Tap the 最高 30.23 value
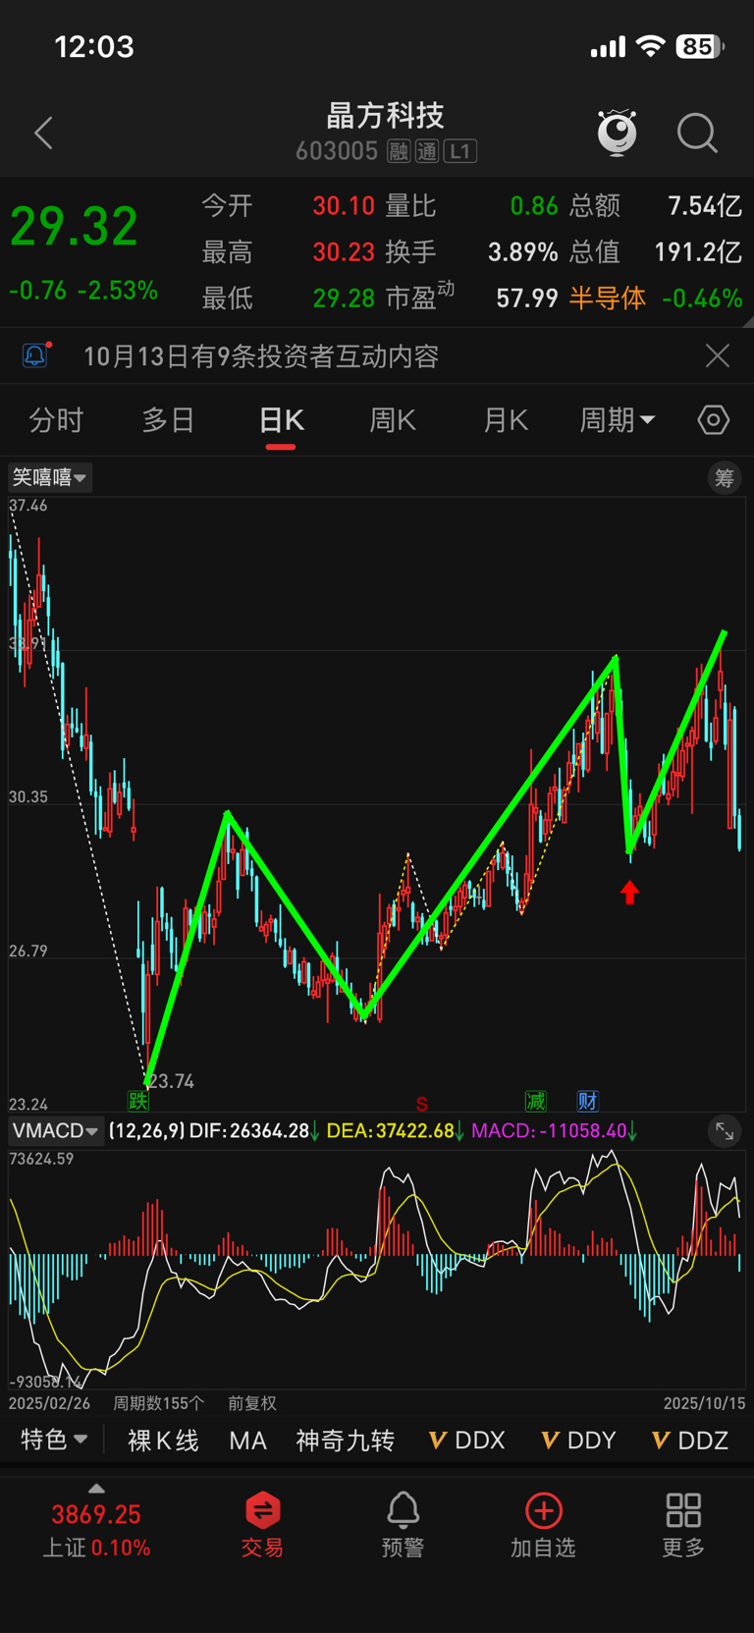Screen dimensions: 754x1633 pyautogui.click(x=344, y=251)
